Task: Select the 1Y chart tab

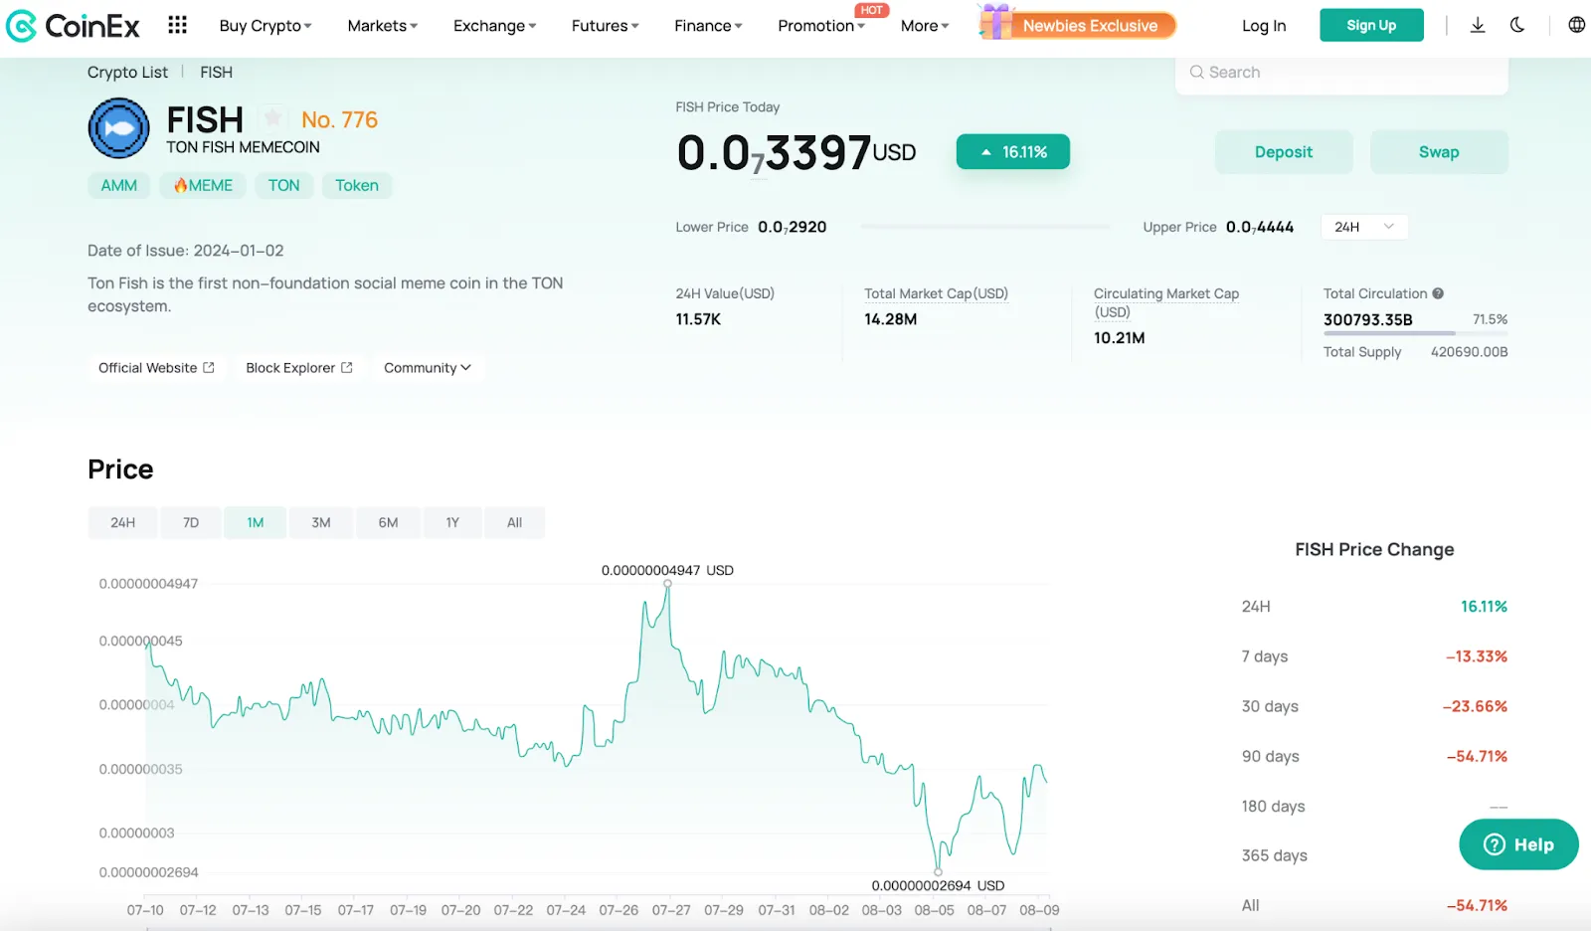Action: 452,522
